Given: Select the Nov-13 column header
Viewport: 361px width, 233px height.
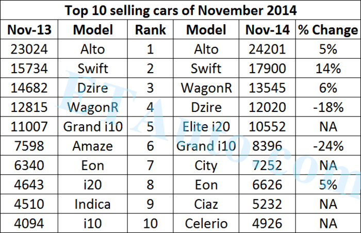Looking at the screenshot, I should 28,30.
